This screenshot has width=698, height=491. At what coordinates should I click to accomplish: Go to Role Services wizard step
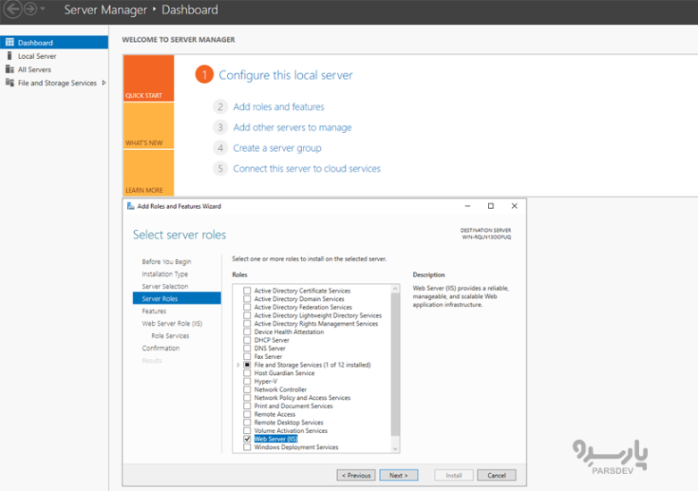170,336
